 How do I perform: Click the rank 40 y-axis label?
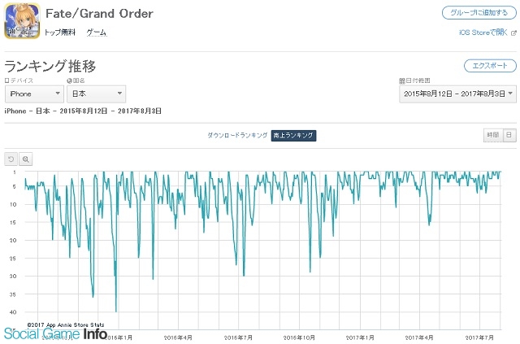click(13, 312)
